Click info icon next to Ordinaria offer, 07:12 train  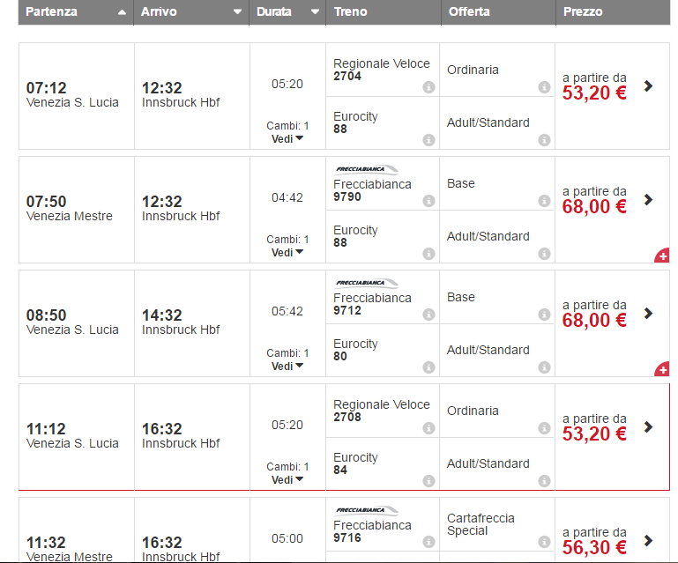point(544,87)
